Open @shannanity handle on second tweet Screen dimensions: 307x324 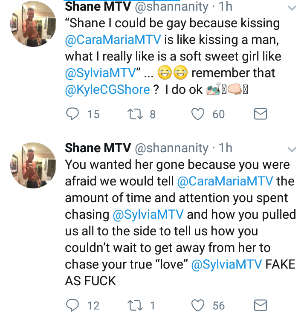click(171, 148)
